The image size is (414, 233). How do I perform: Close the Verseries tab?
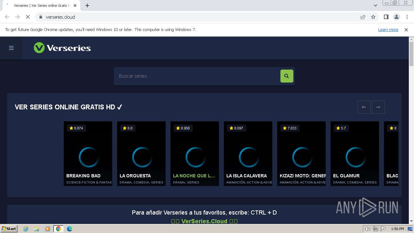pyautogui.click(x=75, y=6)
